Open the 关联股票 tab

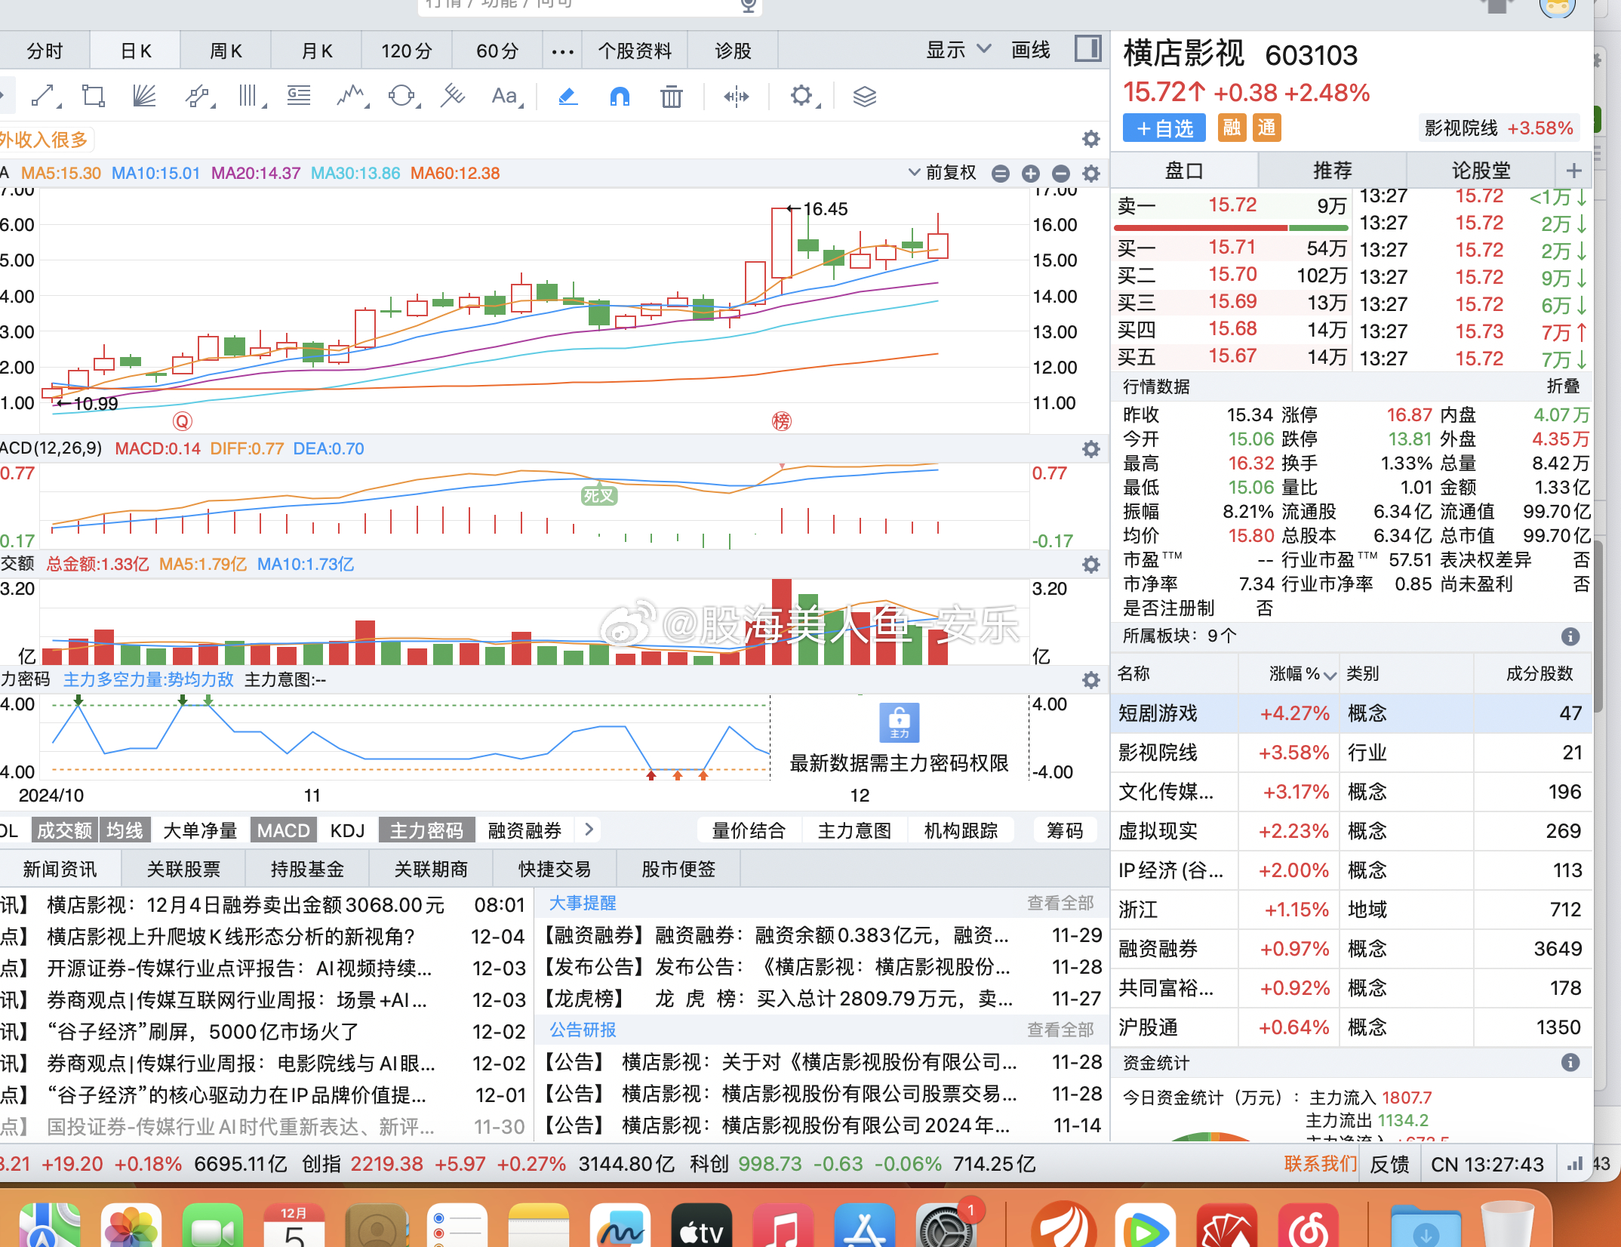pyautogui.click(x=183, y=870)
